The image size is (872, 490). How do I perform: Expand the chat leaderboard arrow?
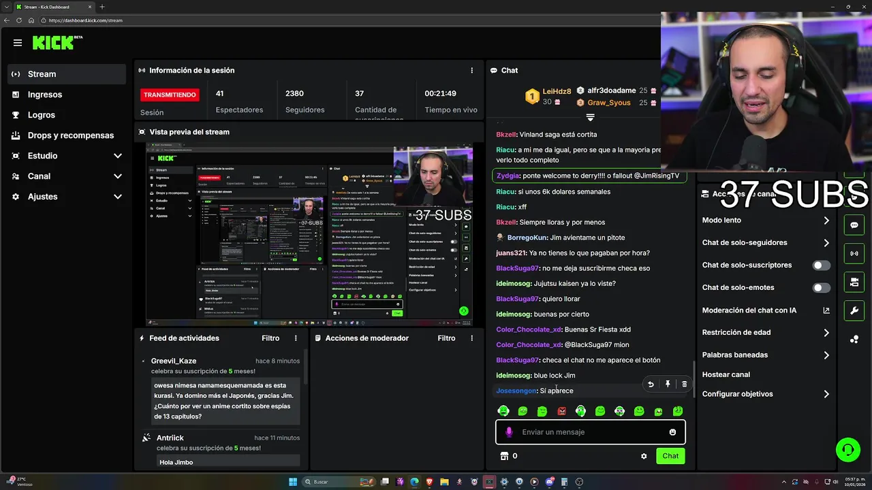pos(590,118)
